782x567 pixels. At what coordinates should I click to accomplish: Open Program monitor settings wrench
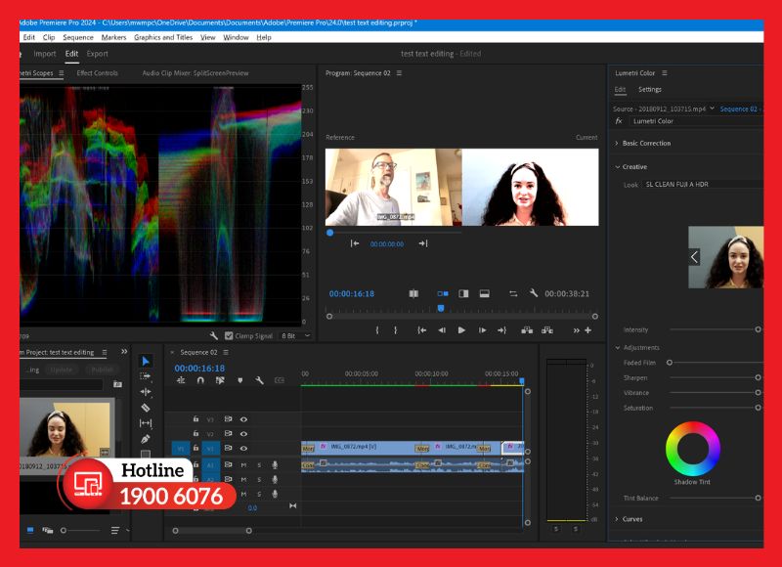click(533, 293)
